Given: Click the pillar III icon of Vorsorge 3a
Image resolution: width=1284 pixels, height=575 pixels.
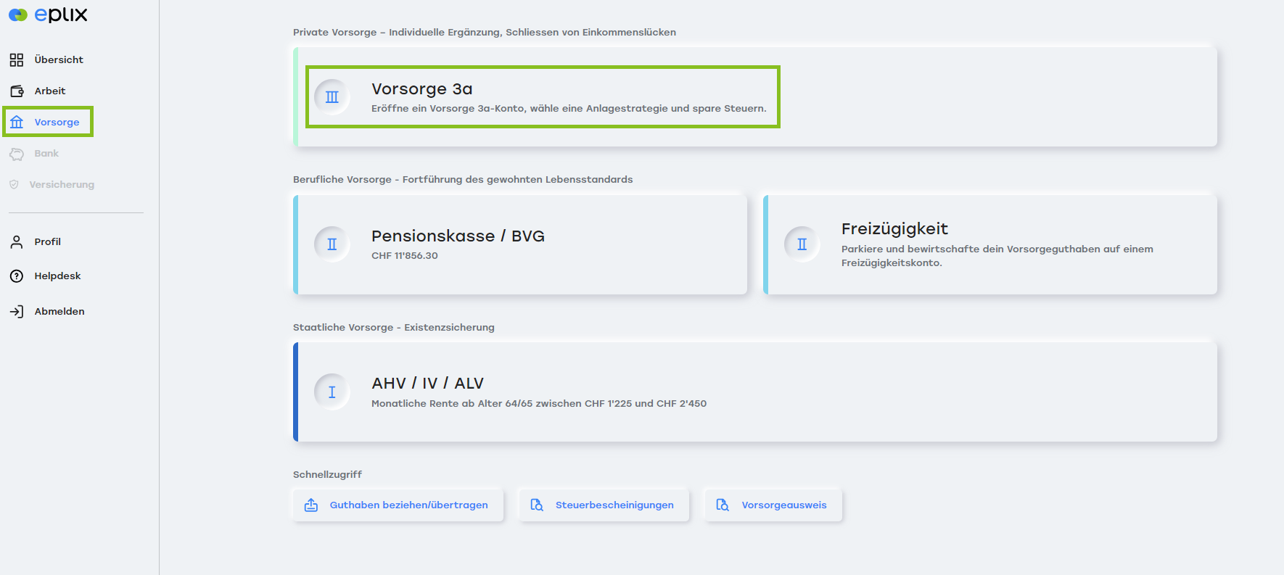Looking at the screenshot, I should click(332, 97).
